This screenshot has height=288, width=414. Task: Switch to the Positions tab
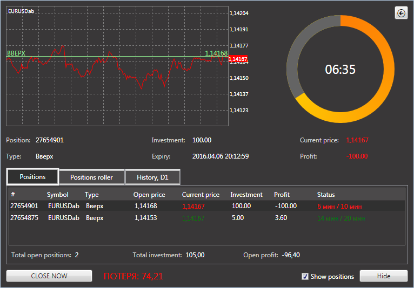coord(32,177)
